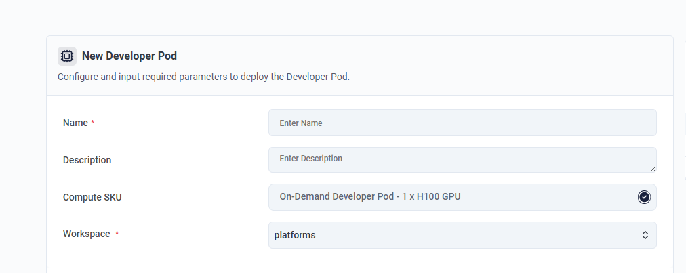The image size is (686, 273).
Task: Click the up-down chevron in Workspace field
Action: click(x=645, y=235)
